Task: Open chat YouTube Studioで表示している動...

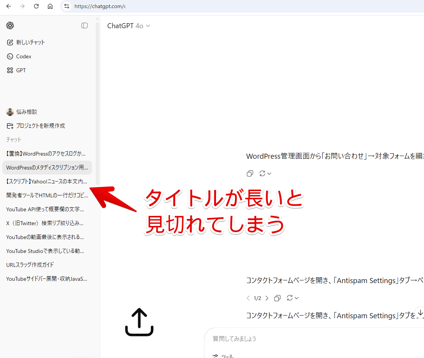Action: point(47,251)
